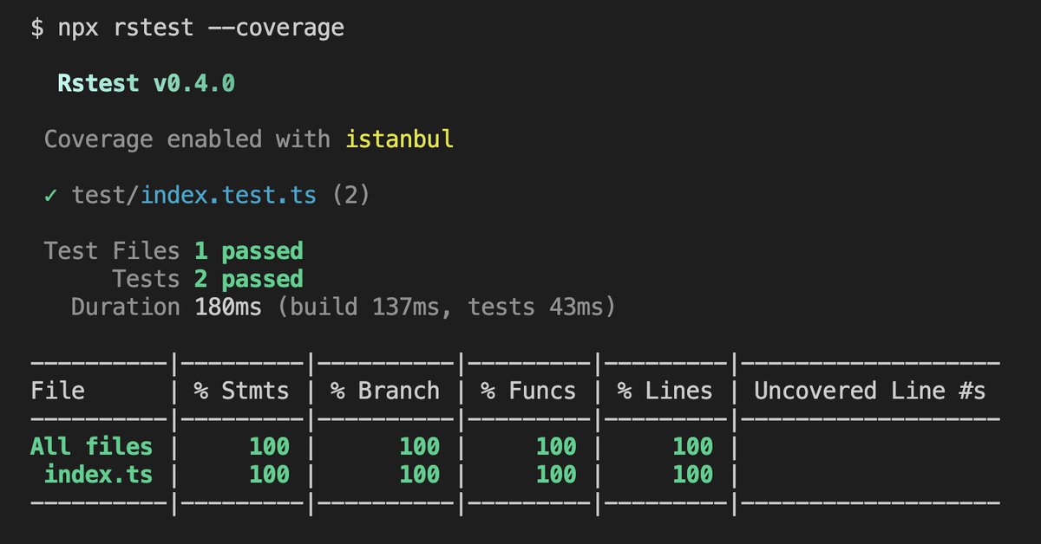Click the % Stmts value for All files
Image resolution: width=1041 pixels, height=544 pixels.
point(269,446)
